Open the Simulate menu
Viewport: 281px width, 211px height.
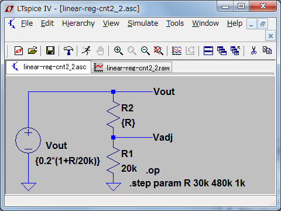click(x=143, y=23)
